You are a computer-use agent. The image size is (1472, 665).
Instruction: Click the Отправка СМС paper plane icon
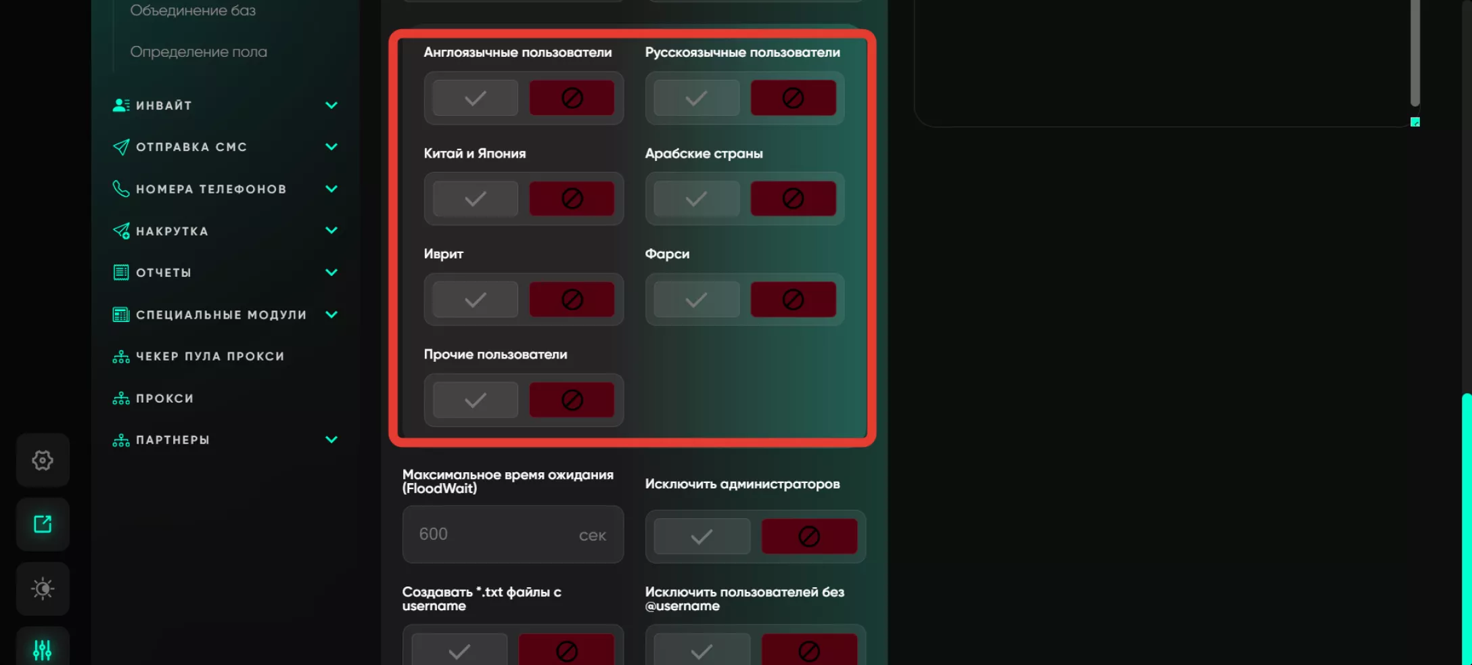point(121,147)
